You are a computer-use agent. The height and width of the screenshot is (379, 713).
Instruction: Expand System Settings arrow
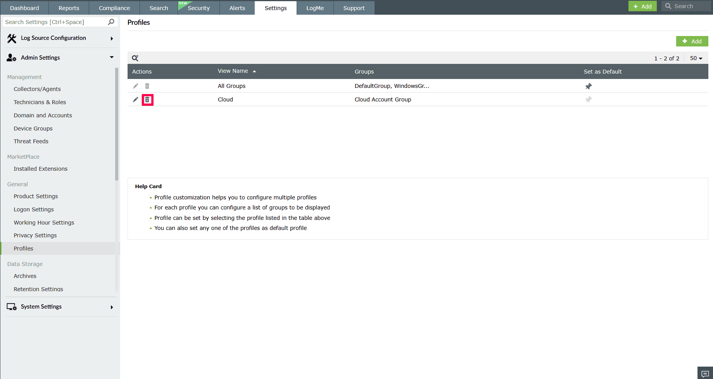[x=112, y=307]
